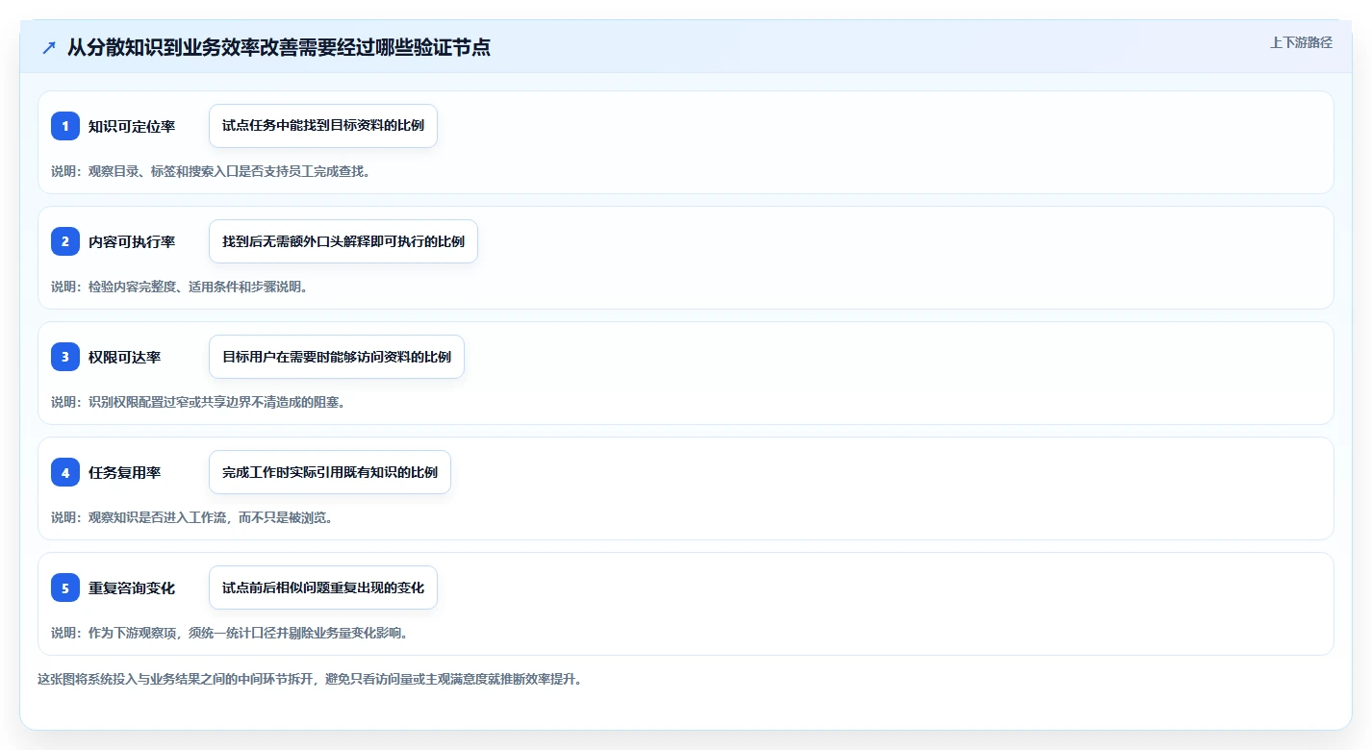Click the 试点任务中能找到目标资料的比例 chip
This screenshot has width=1372, height=750.
tap(323, 126)
